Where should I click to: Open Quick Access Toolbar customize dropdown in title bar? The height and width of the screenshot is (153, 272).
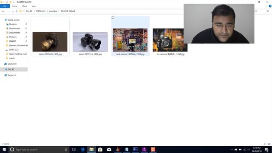click(x=14, y=2)
